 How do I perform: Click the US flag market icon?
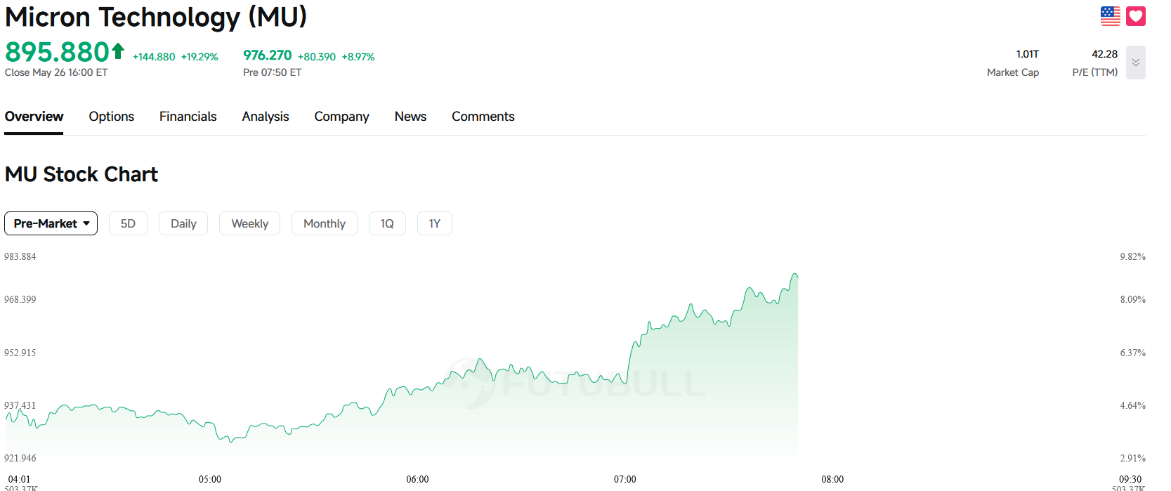[x=1111, y=16]
